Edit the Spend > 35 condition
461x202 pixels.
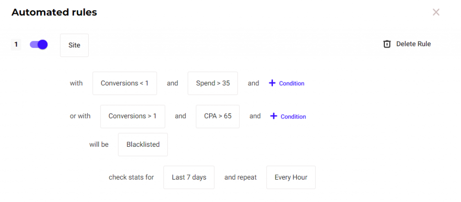212,83
